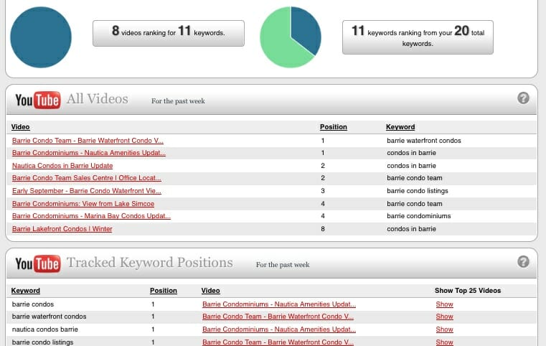Open 'Barrie Lakefront Condos | Winter' video
Viewport: 546px width, 346px height.
(x=62, y=228)
